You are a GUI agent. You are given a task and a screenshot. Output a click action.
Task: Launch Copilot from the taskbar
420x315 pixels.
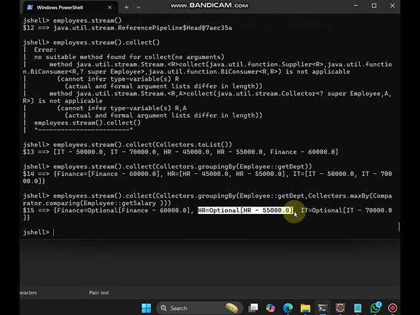coord(270,308)
